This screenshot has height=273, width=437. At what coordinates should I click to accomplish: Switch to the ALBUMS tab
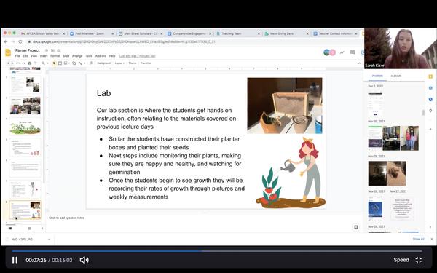tap(395, 76)
